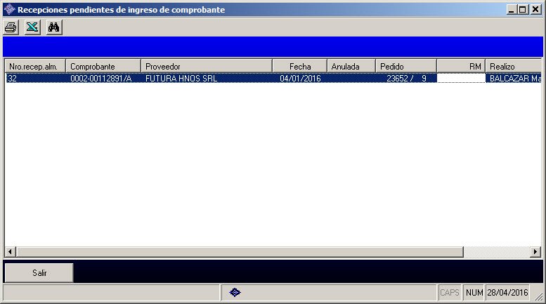Select the Anulada column header

(x=351, y=66)
